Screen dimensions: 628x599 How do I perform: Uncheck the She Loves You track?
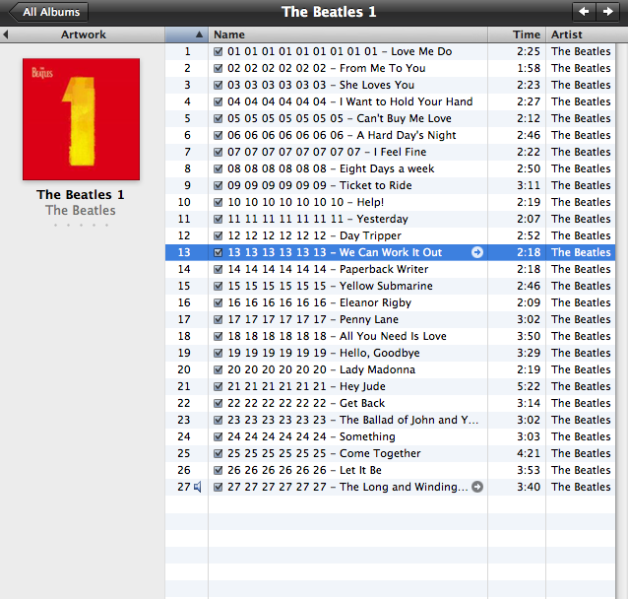click(x=218, y=85)
